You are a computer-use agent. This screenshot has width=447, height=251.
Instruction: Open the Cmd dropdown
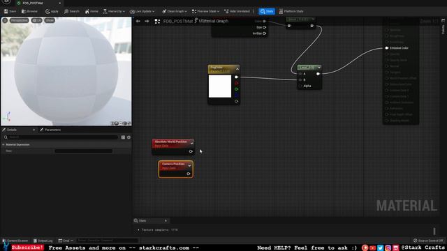(66, 241)
